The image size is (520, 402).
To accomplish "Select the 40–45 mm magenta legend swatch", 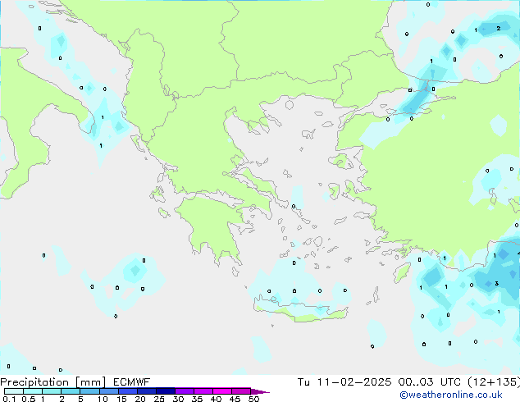I will point(222,391).
